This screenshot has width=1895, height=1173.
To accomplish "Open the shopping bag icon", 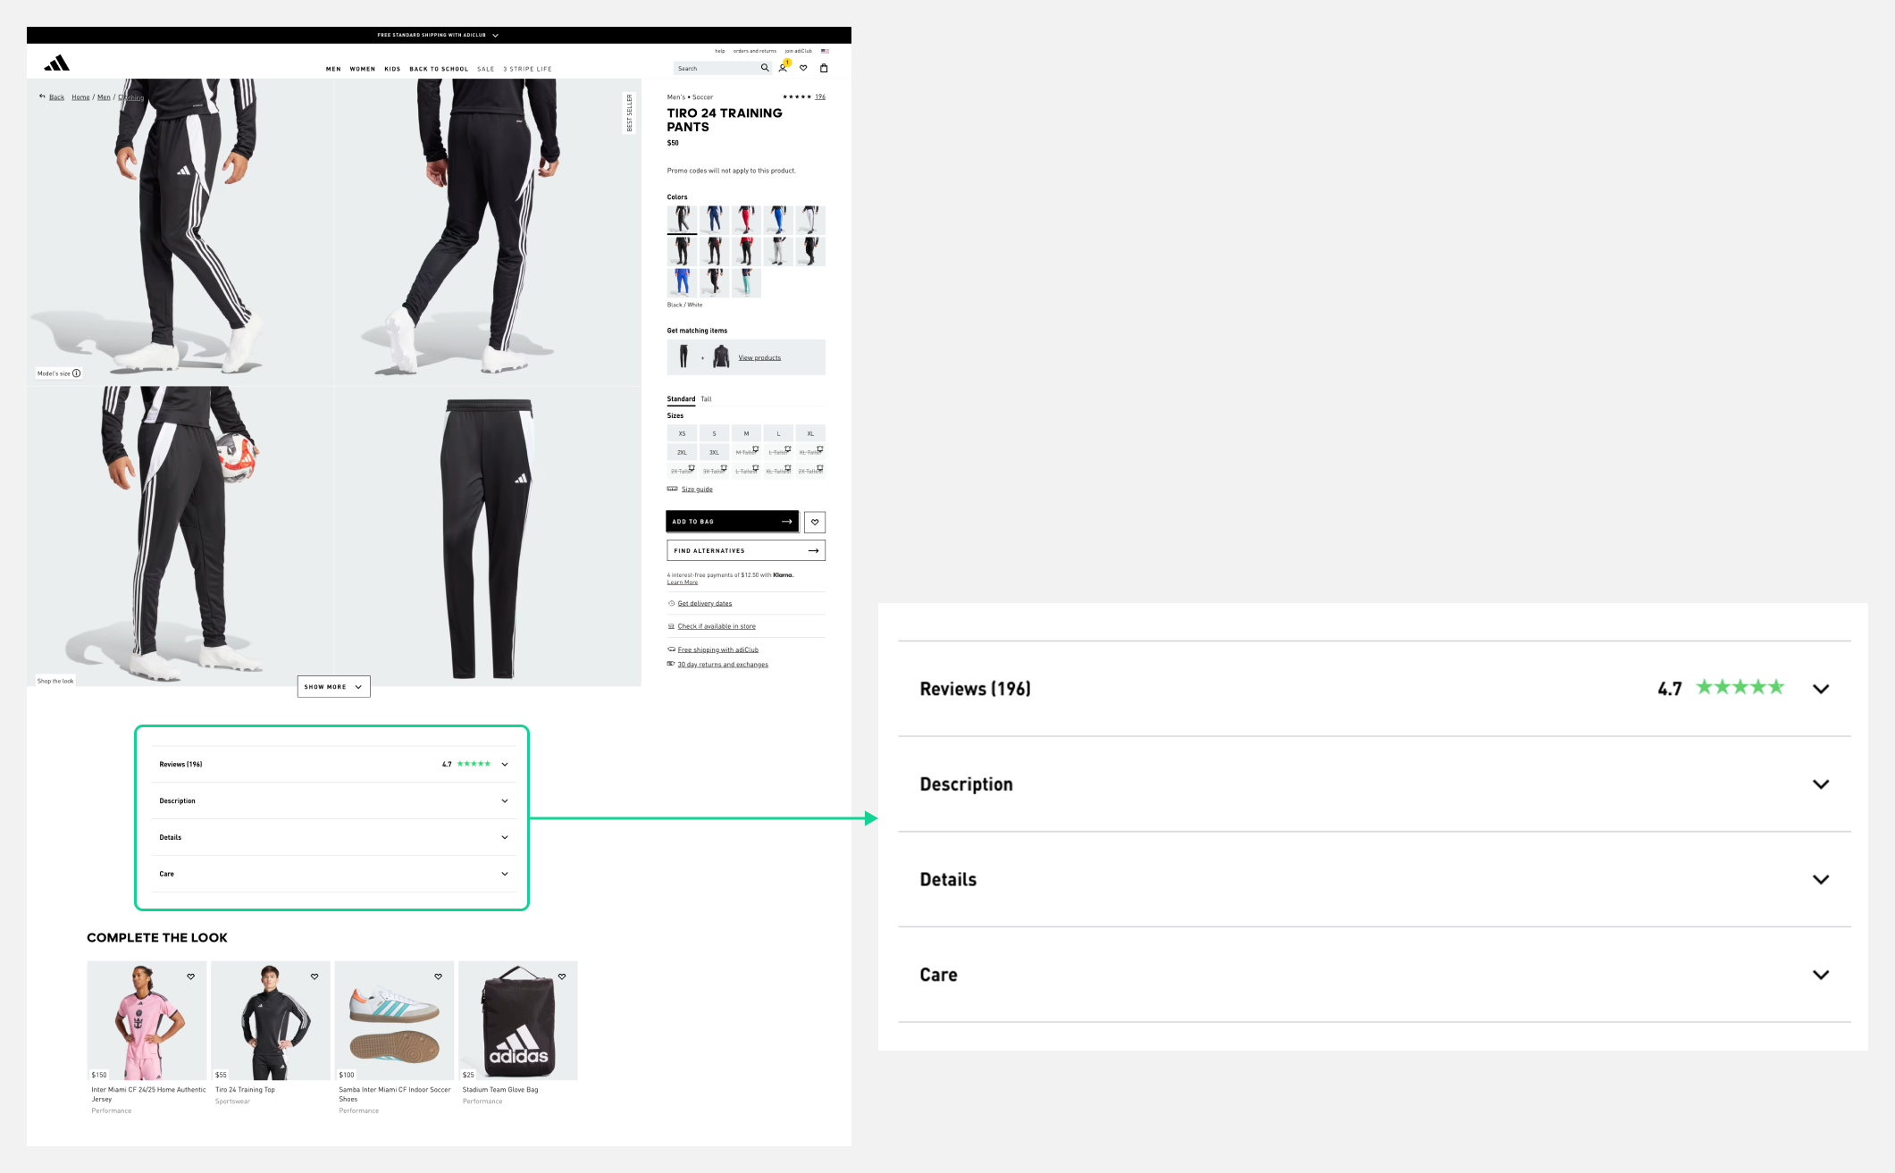I will [x=824, y=68].
